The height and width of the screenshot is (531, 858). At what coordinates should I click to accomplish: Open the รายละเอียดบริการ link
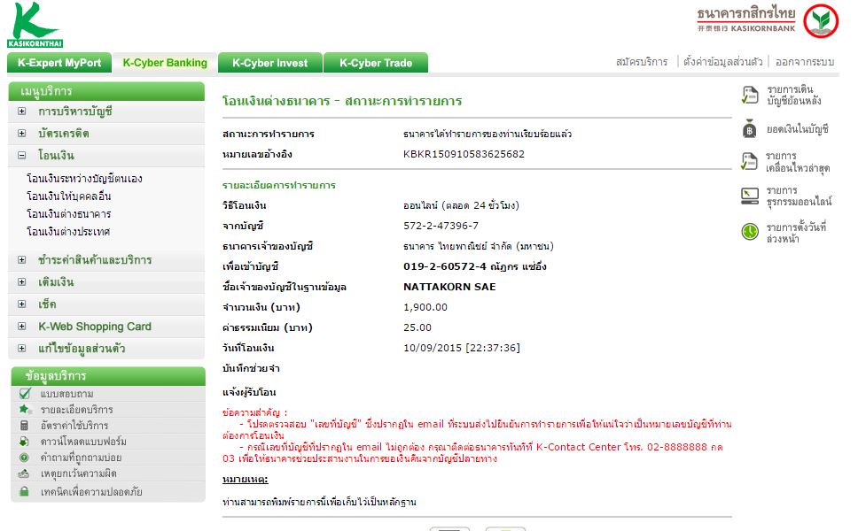76,410
